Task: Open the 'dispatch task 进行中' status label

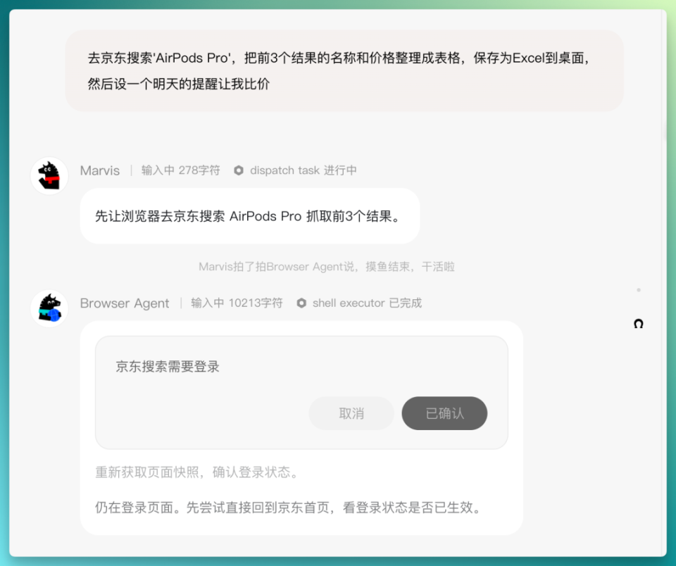Action: point(303,170)
